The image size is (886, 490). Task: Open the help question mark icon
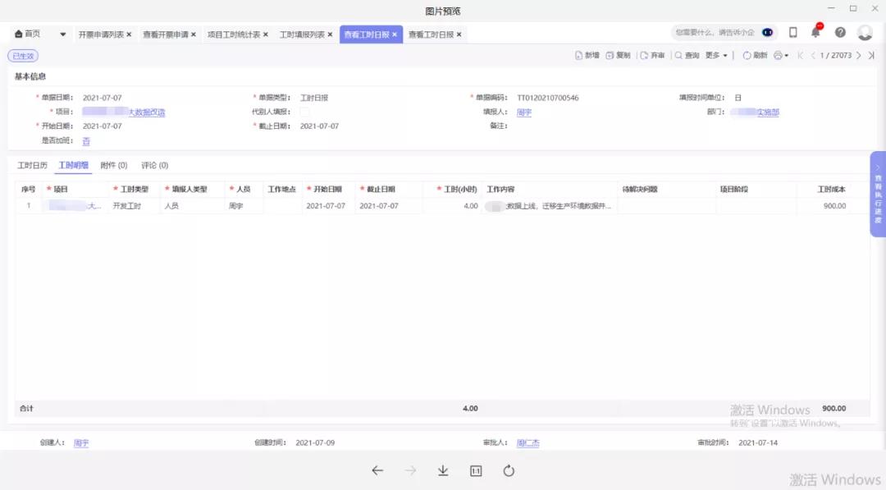[x=840, y=33]
